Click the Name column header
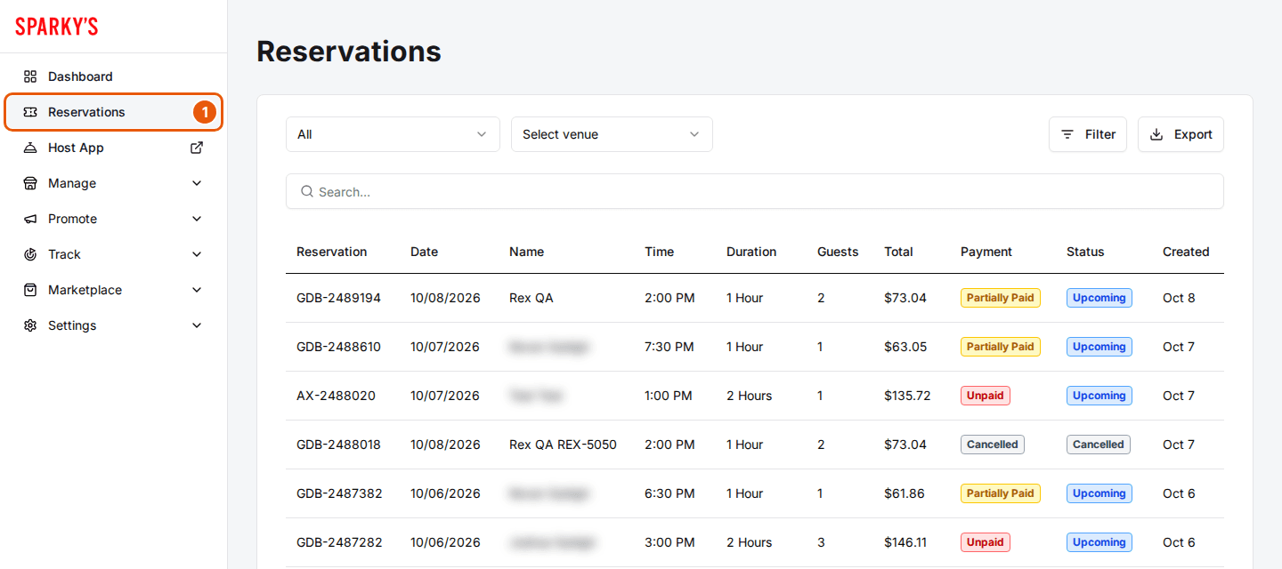 (x=526, y=252)
